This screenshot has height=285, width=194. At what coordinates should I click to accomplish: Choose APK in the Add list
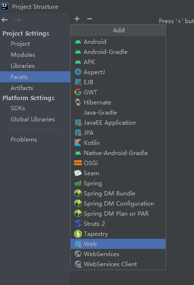(118, 62)
